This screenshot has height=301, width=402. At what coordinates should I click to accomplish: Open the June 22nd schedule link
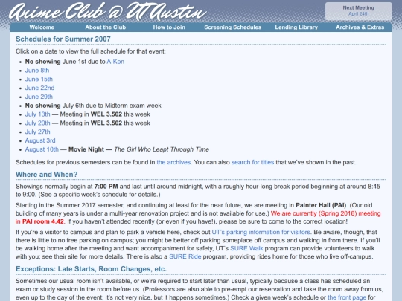point(39,88)
